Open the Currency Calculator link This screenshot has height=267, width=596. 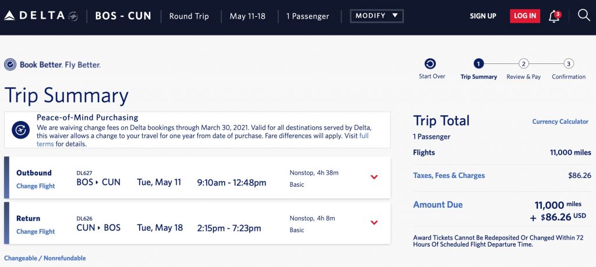pos(560,122)
